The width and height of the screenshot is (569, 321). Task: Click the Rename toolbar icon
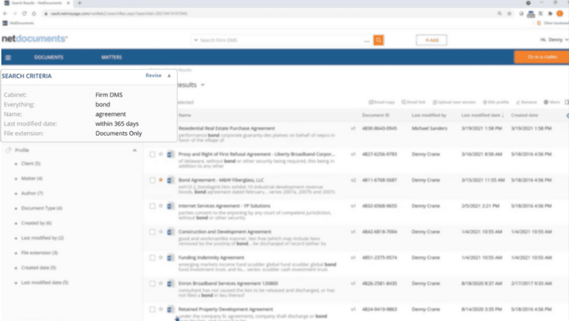526,102
